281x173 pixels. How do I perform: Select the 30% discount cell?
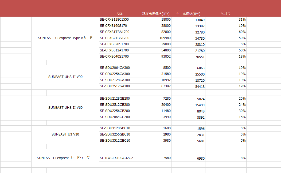coord(226,111)
